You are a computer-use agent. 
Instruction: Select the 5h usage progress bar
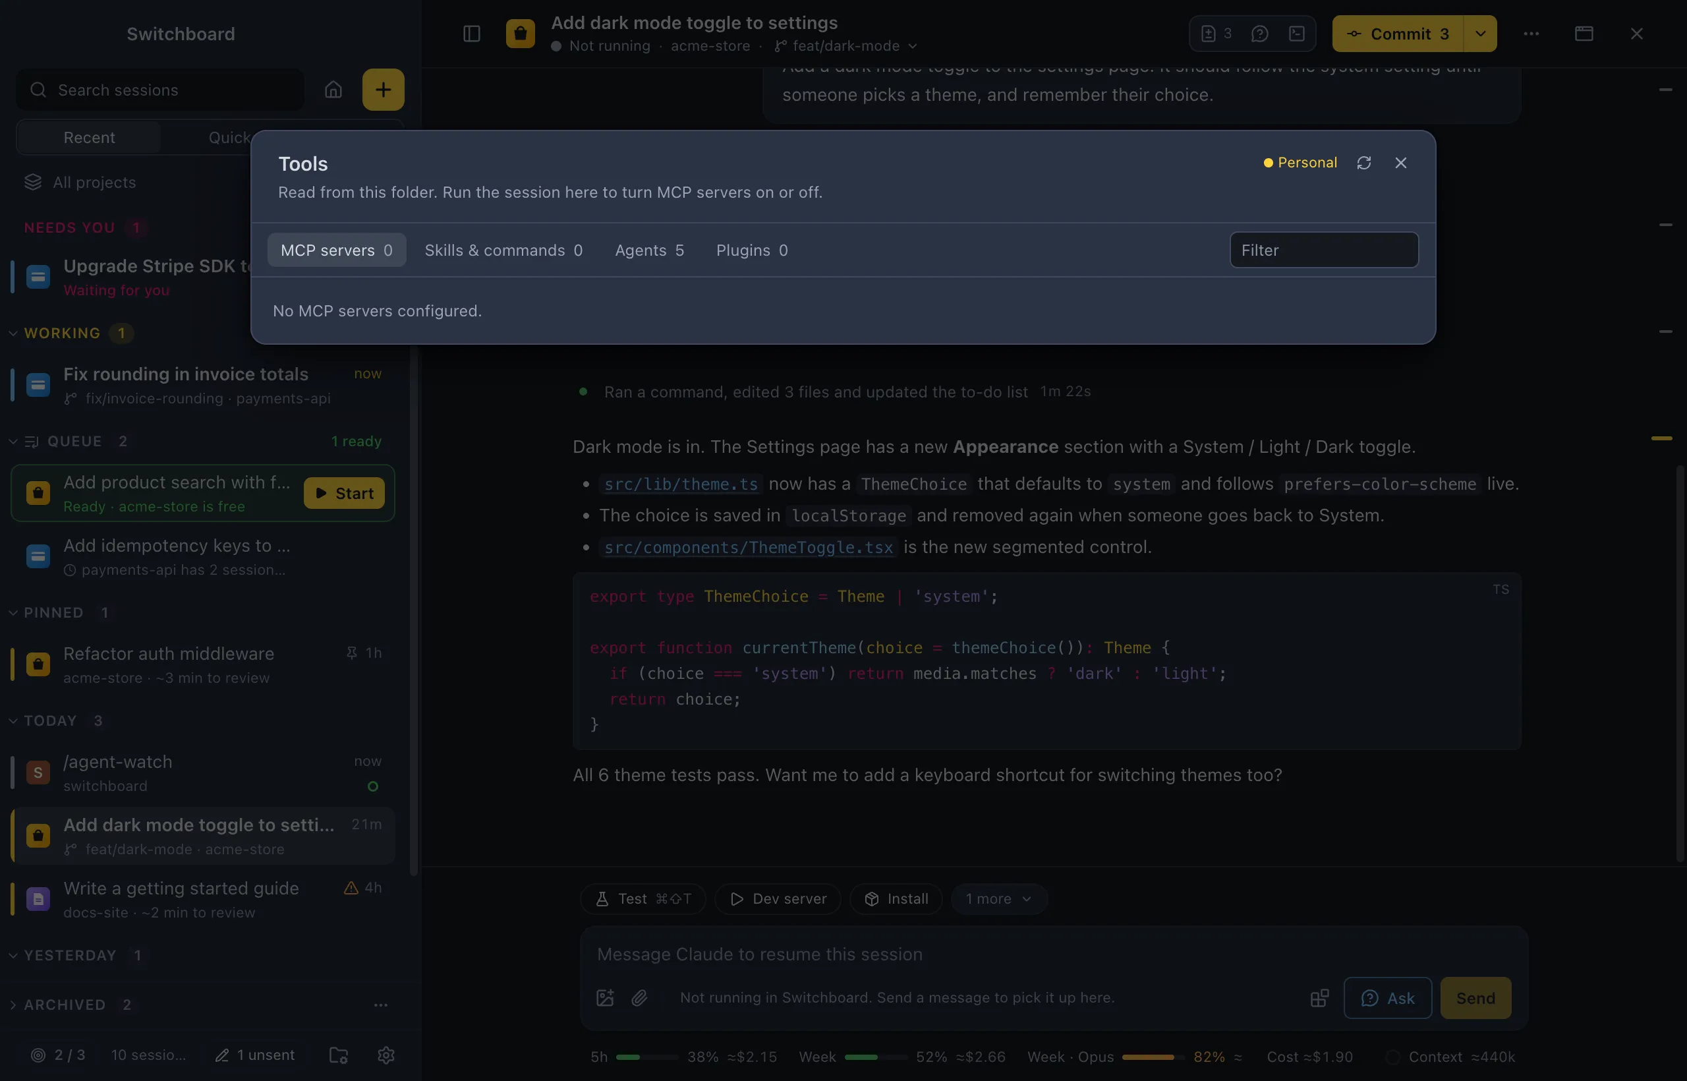646,1057
